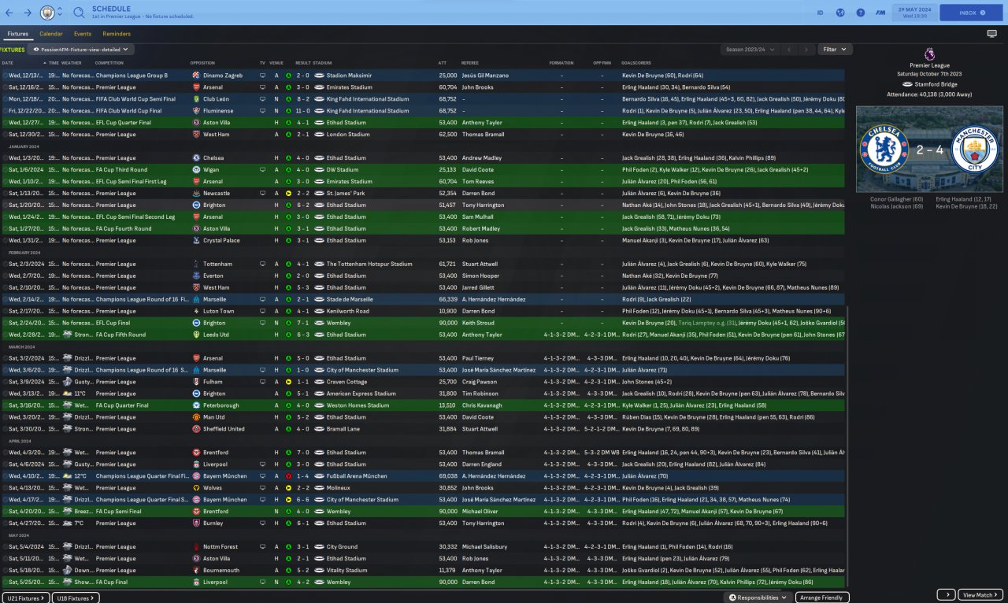
Task: Select the 7 - 1 result against Brighton
Action: click(302, 323)
